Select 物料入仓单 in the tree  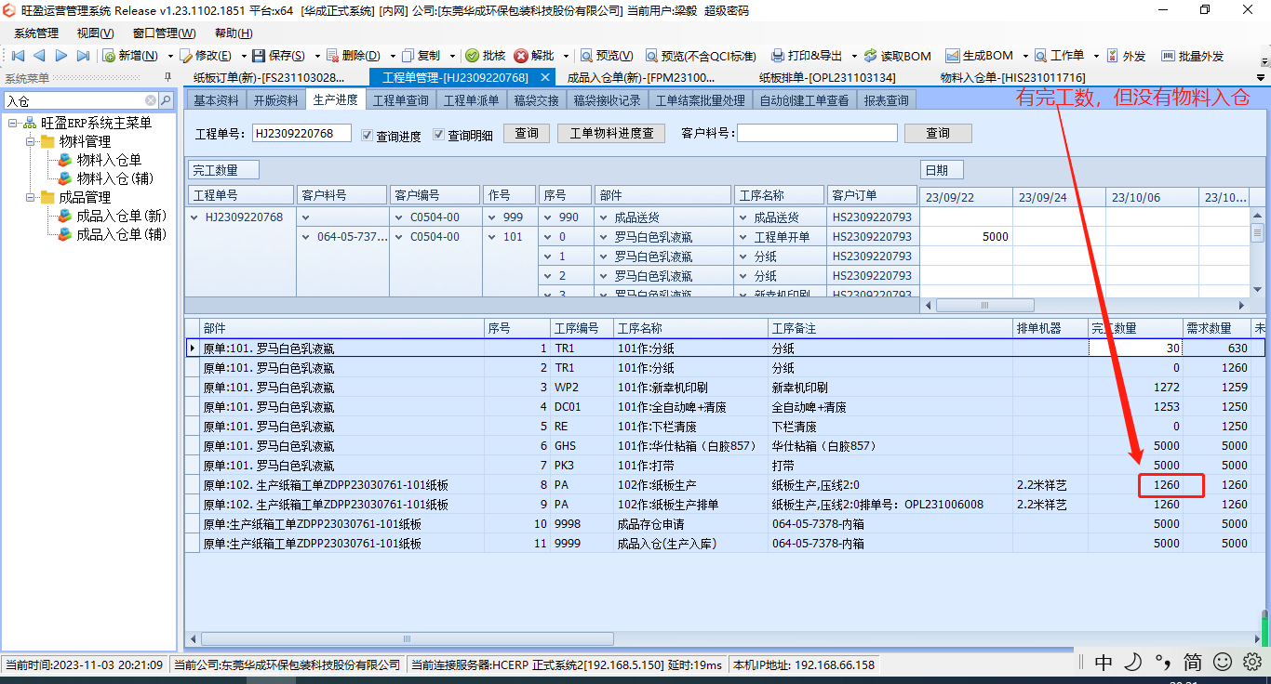click(108, 160)
